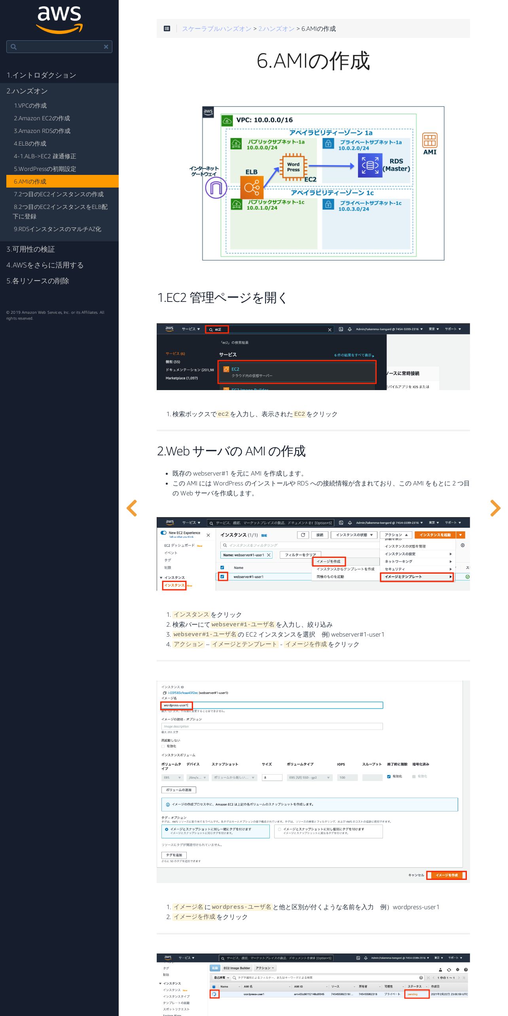Click the magnifier icon in the sidebar search box
This screenshot has height=1016, width=508.
[x=13, y=47]
